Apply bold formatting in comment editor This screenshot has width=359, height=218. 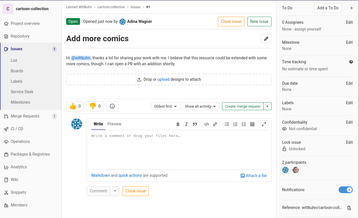click(178, 124)
